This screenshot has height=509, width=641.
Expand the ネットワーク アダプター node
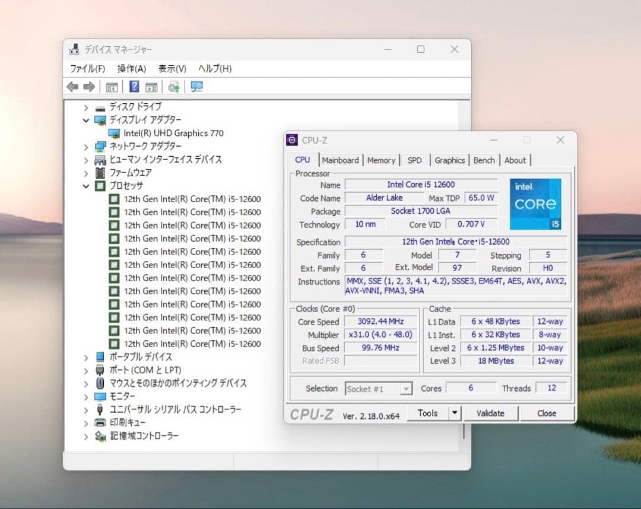tap(86, 147)
